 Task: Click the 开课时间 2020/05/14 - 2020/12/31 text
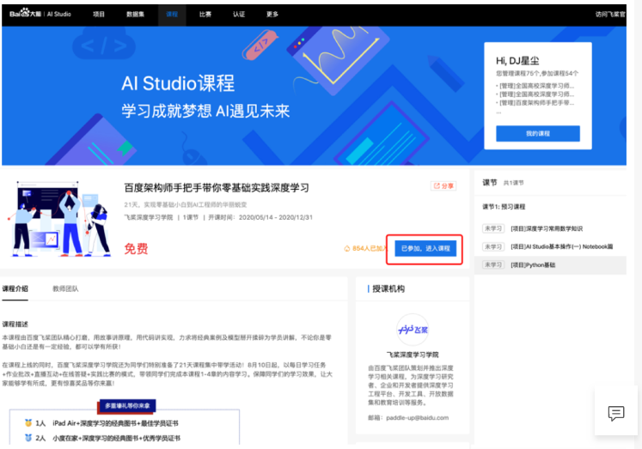click(260, 217)
